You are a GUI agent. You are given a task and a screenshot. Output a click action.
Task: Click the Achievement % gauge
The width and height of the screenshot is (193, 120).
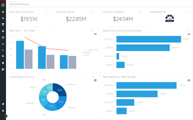pyautogui.click(x=170, y=18)
